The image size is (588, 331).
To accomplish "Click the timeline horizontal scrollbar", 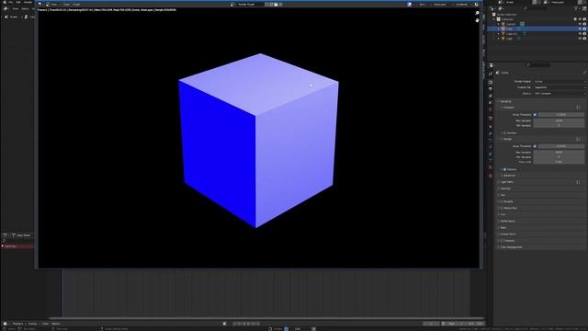I will 266,319.
